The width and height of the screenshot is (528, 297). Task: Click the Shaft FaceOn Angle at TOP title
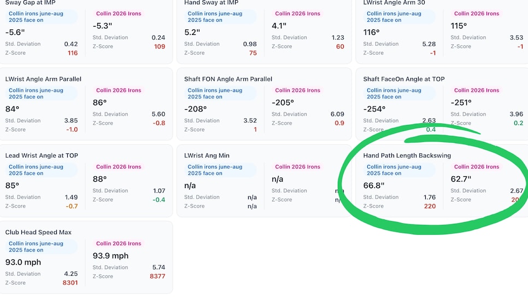click(403, 79)
